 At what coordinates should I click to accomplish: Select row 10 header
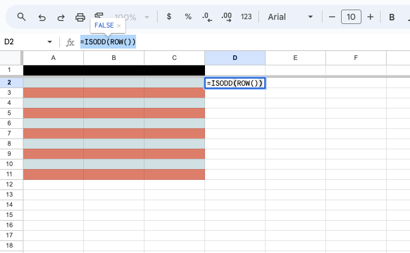10,164
